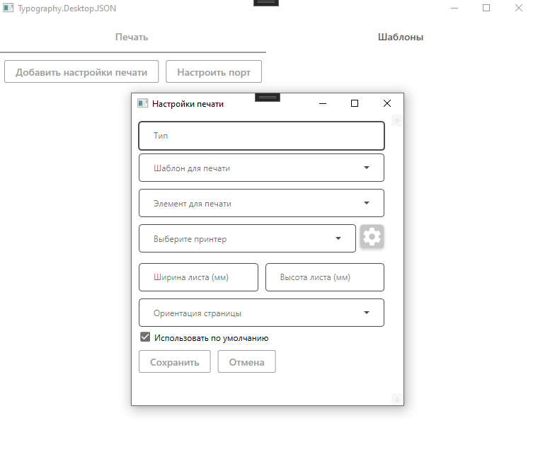Minimize the Typography.Desktop.JSON main window
This screenshot has height=476, width=533.
coord(454,8)
